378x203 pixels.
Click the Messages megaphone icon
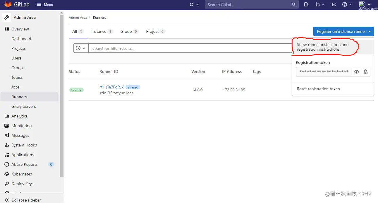7,135
